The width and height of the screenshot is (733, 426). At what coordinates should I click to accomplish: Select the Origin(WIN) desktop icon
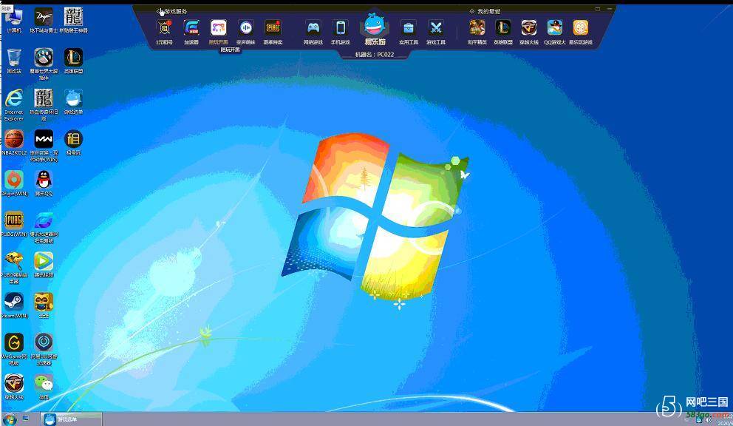pyautogui.click(x=14, y=183)
